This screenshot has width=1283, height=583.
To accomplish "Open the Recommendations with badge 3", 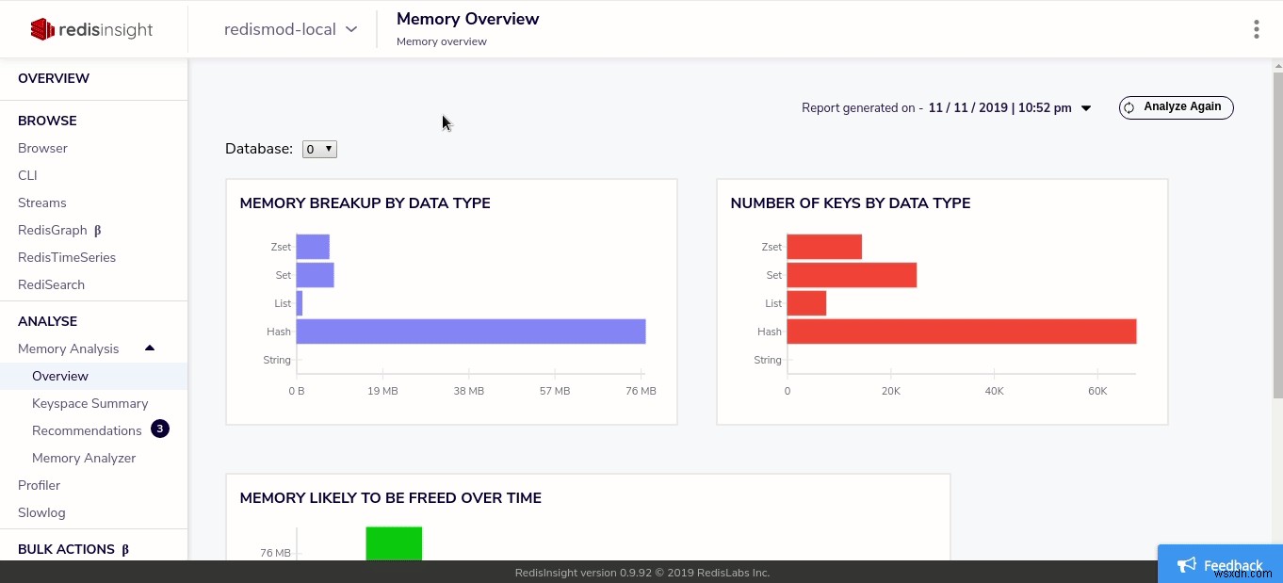I will click(x=87, y=430).
